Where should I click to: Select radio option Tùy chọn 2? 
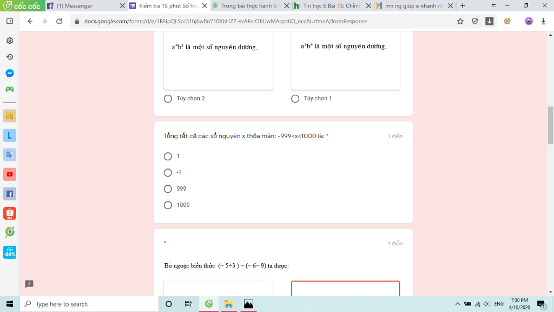tap(168, 99)
